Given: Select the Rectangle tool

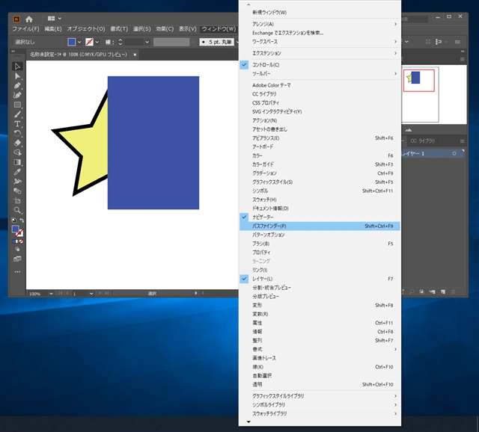Looking at the screenshot, I should (x=17, y=105).
